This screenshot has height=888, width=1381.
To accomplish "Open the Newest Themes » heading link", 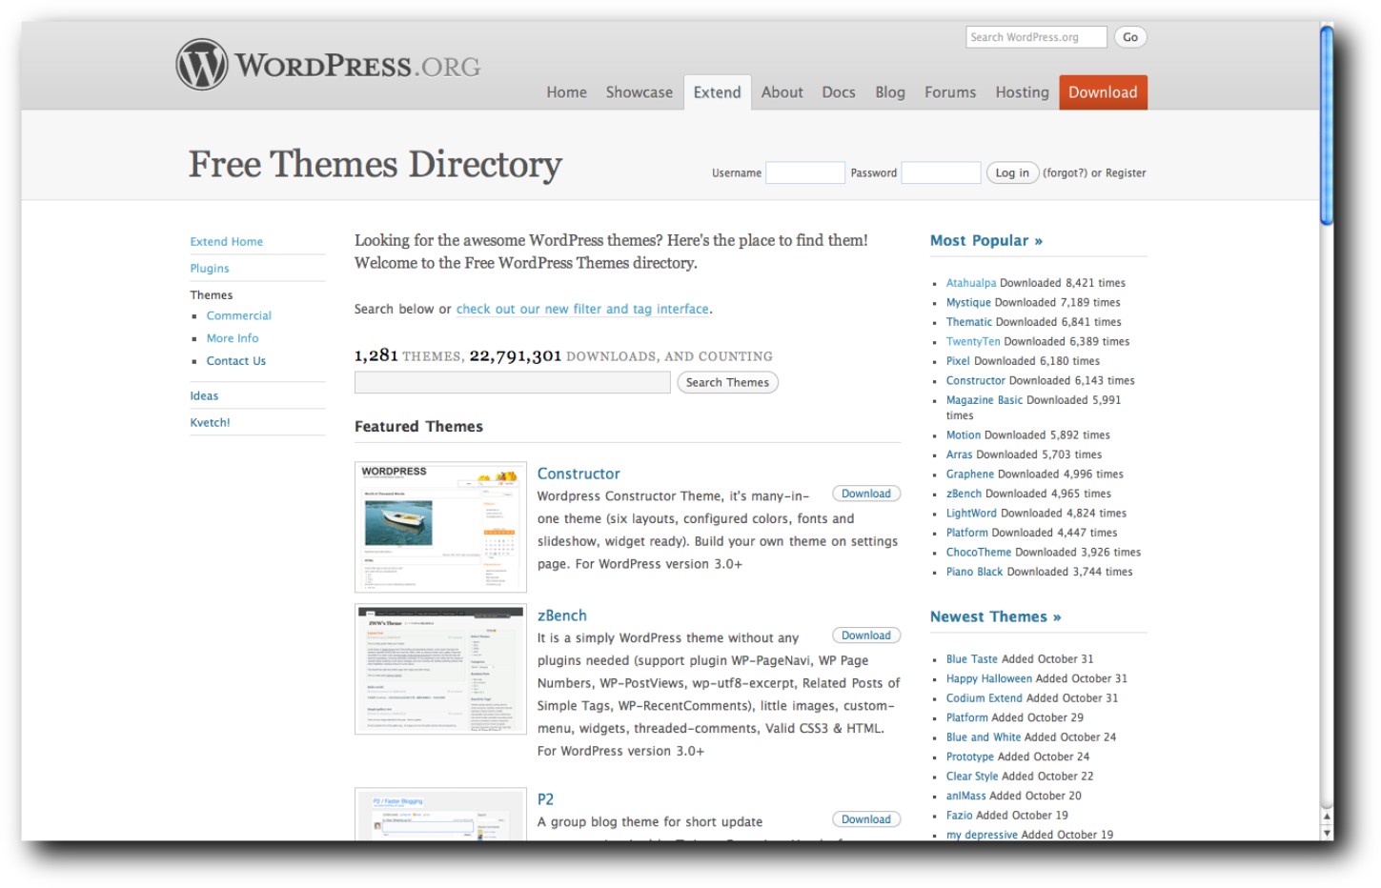I will [996, 617].
